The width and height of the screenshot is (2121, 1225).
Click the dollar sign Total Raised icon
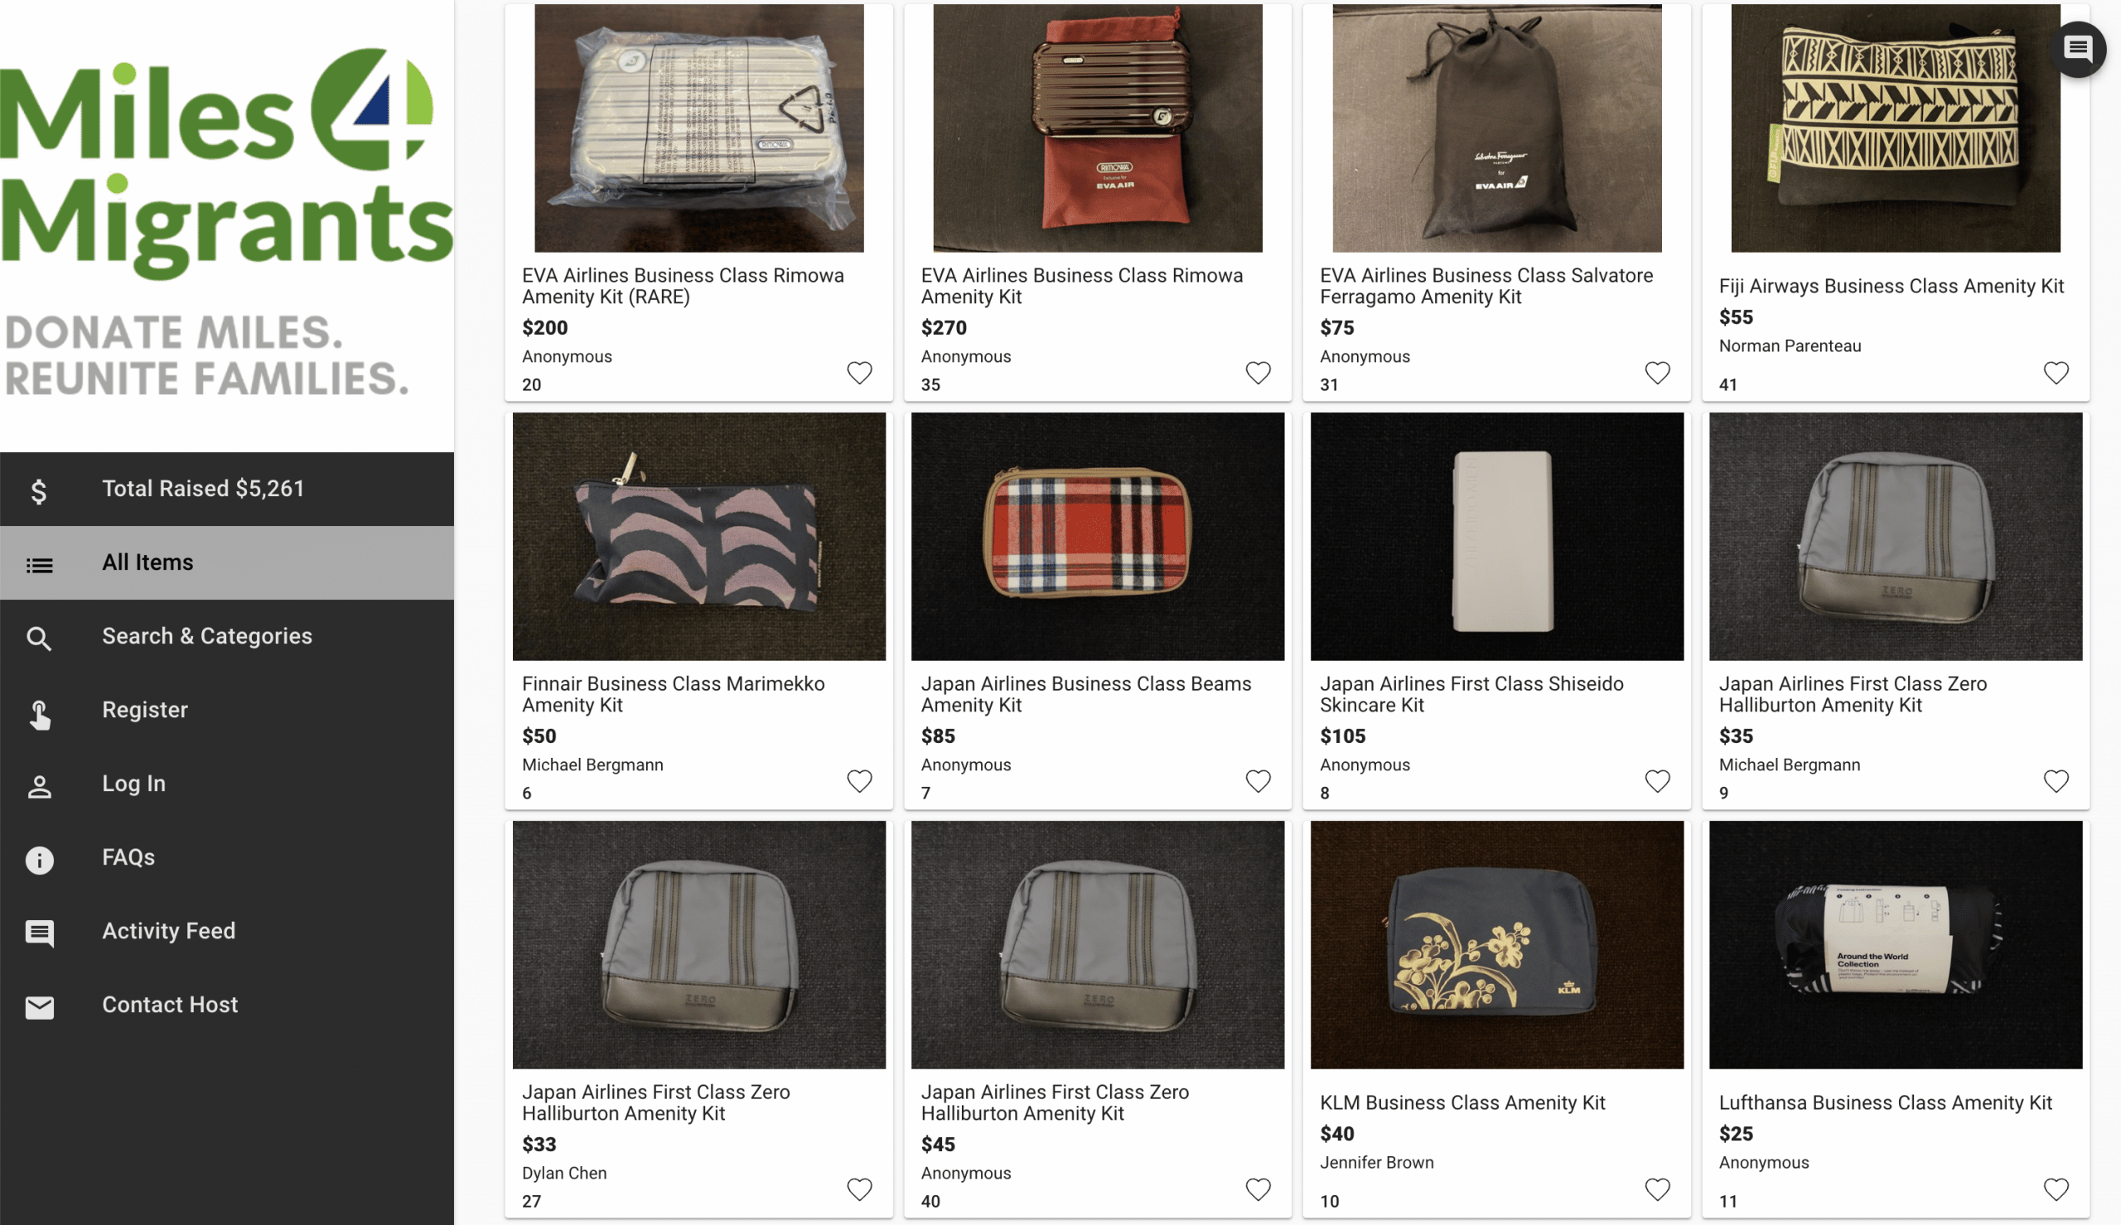point(39,490)
